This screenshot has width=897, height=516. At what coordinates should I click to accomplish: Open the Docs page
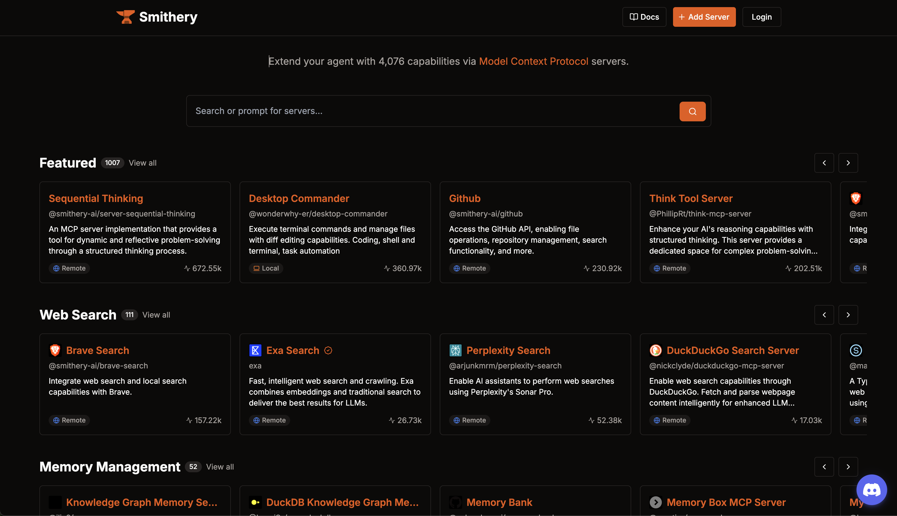point(644,17)
